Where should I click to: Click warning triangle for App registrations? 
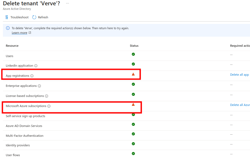(133, 74)
